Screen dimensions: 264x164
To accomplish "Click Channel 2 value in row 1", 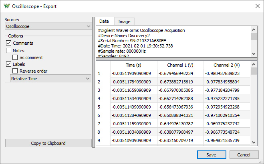I will [227, 73].
